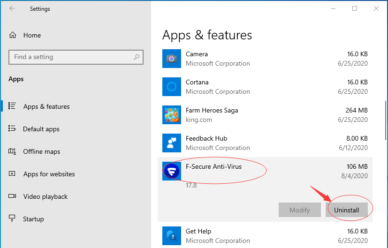Click the greyed Modify button
Image resolution: width=388 pixels, height=248 pixels.
click(x=300, y=210)
